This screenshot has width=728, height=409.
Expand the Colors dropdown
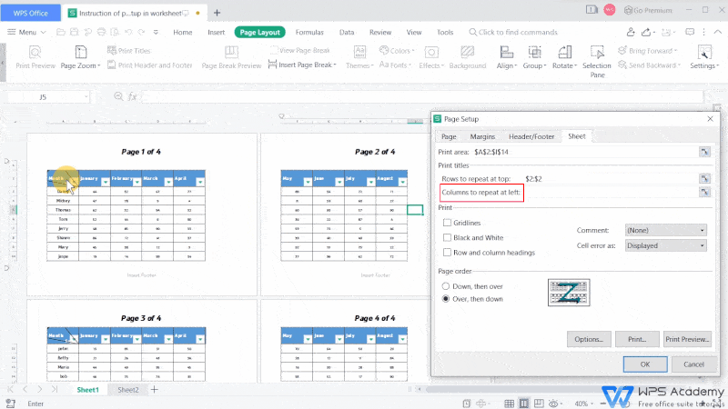tap(413, 51)
